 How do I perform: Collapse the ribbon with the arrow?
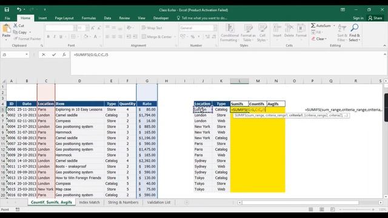coord(384,45)
